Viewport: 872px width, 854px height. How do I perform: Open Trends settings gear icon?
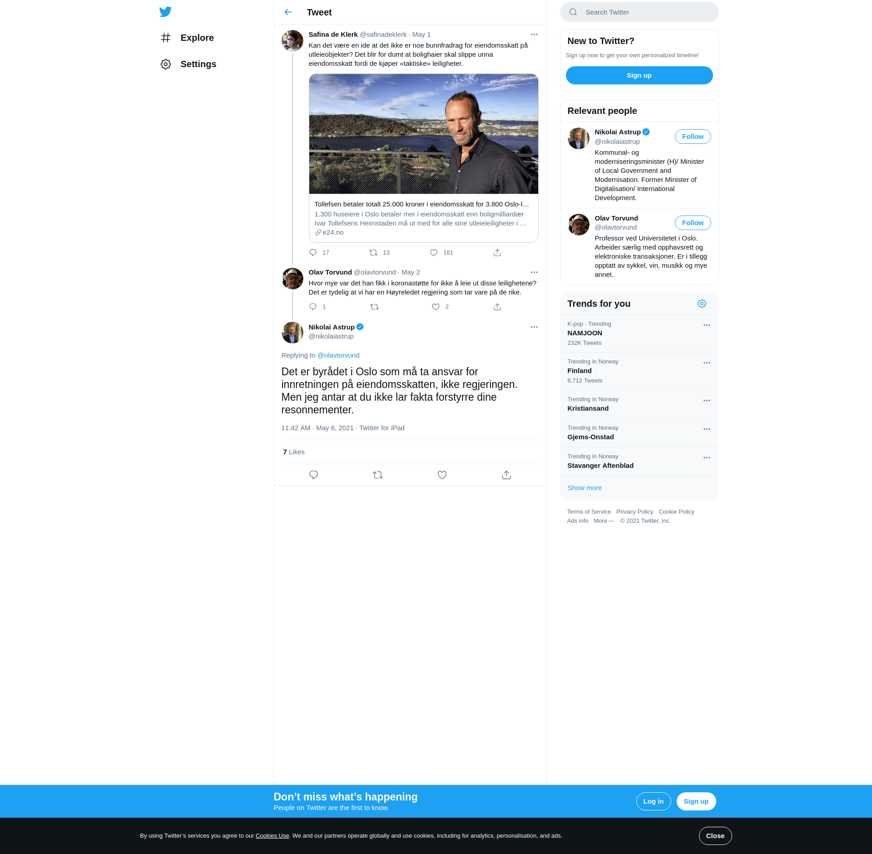click(702, 304)
